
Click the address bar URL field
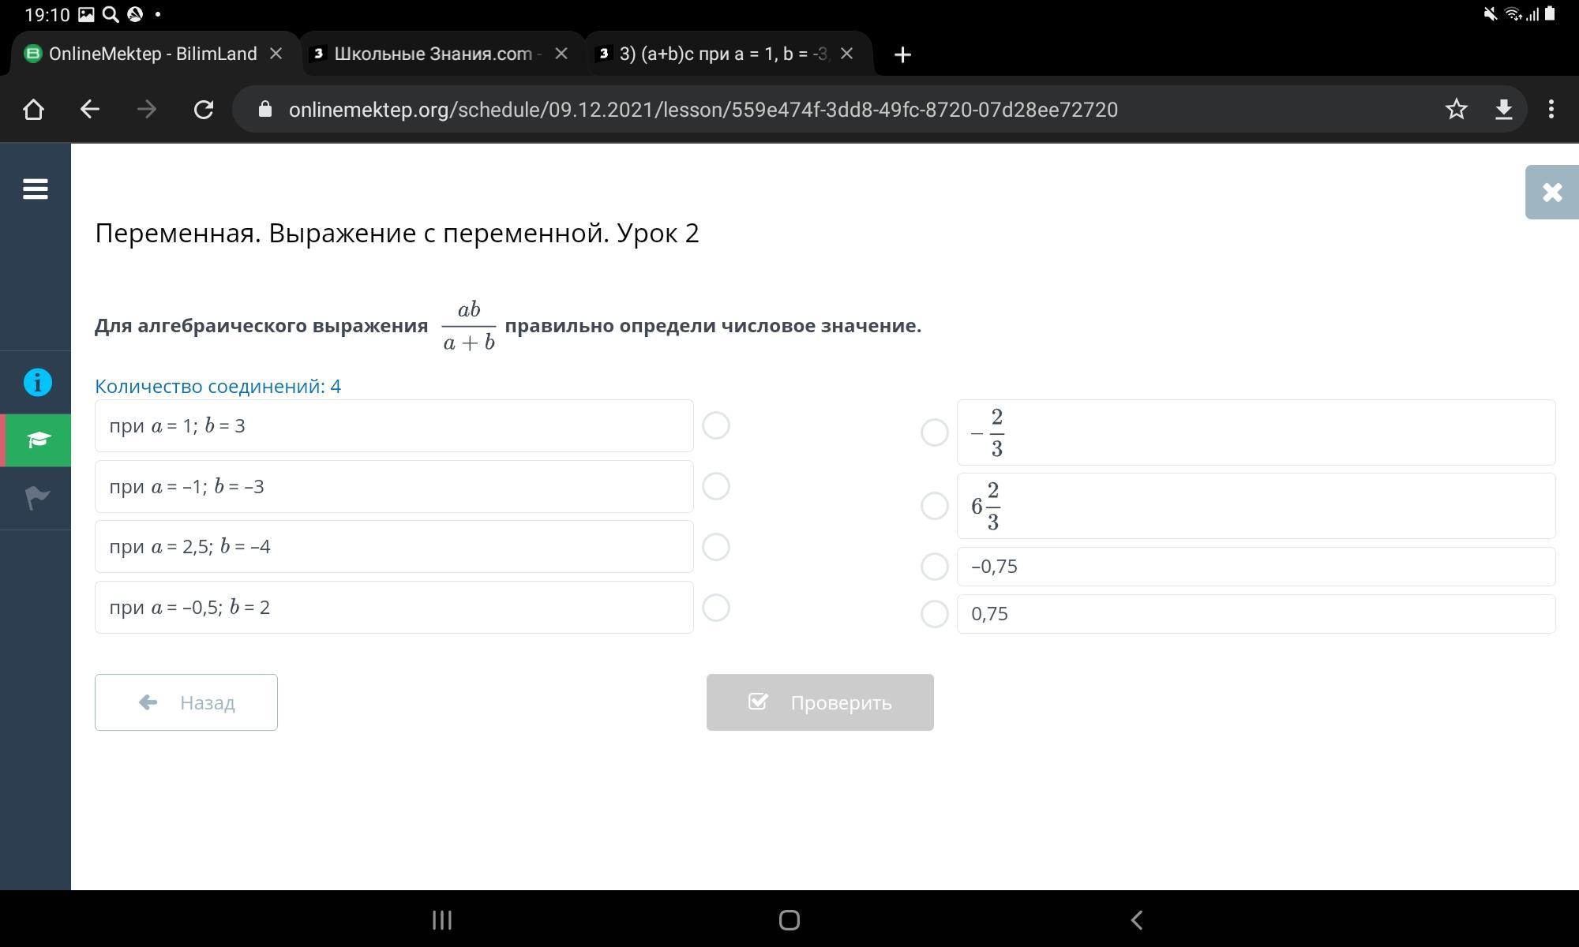click(703, 110)
